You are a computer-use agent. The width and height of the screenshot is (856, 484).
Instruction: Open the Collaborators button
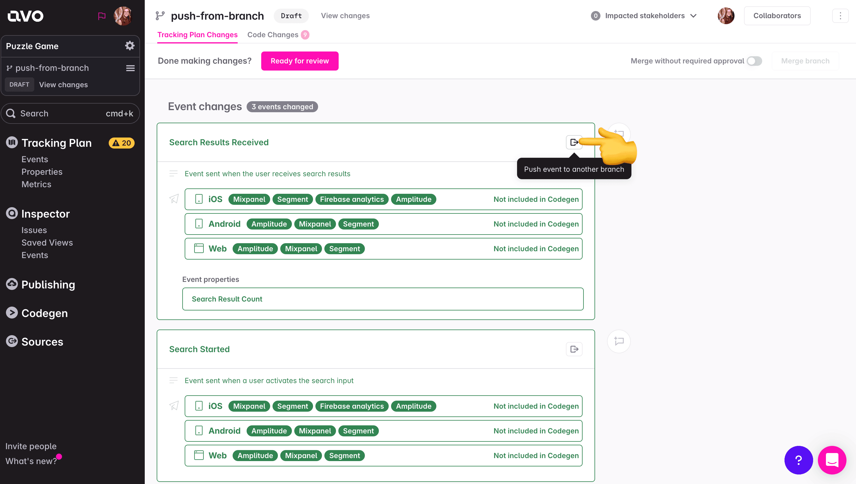click(x=776, y=15)
